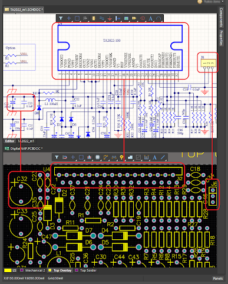Switch to TA2022_m1.SCHDOC document tab

[x=24, y=9]
